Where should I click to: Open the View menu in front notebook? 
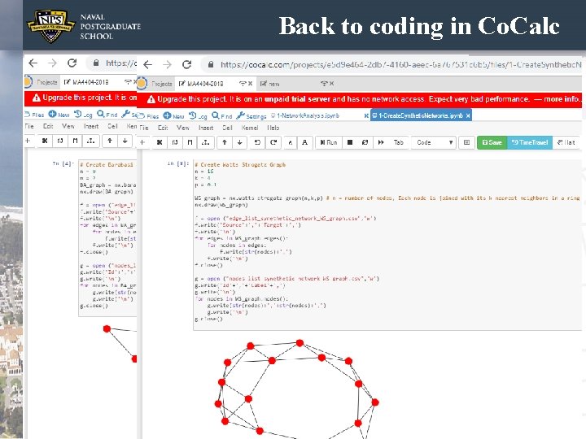(x=183, y=128)
